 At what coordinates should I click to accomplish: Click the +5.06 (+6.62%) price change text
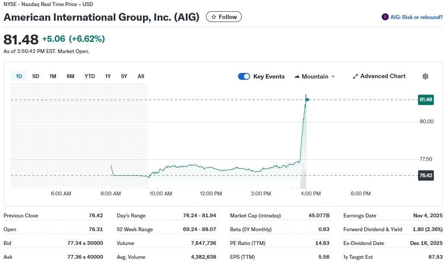click(x=73, y=39)
